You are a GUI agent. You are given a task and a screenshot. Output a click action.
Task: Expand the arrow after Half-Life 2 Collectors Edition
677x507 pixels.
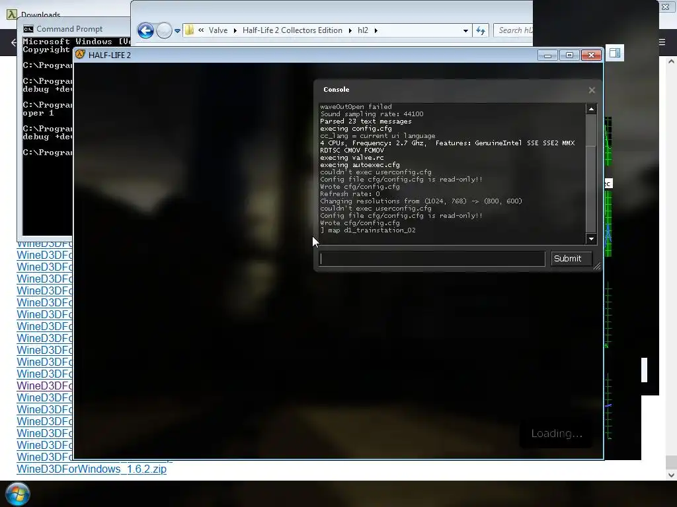coord(350,30)
